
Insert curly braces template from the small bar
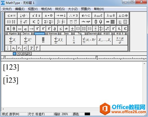[x=90, y=29]
